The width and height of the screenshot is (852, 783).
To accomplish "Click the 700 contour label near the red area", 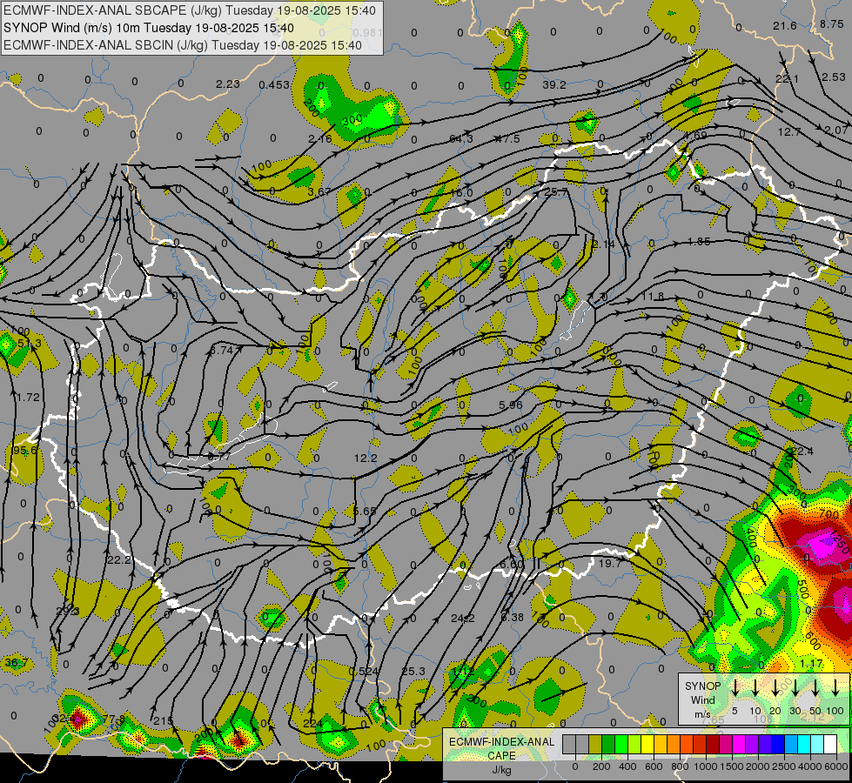I will point(829,513).
